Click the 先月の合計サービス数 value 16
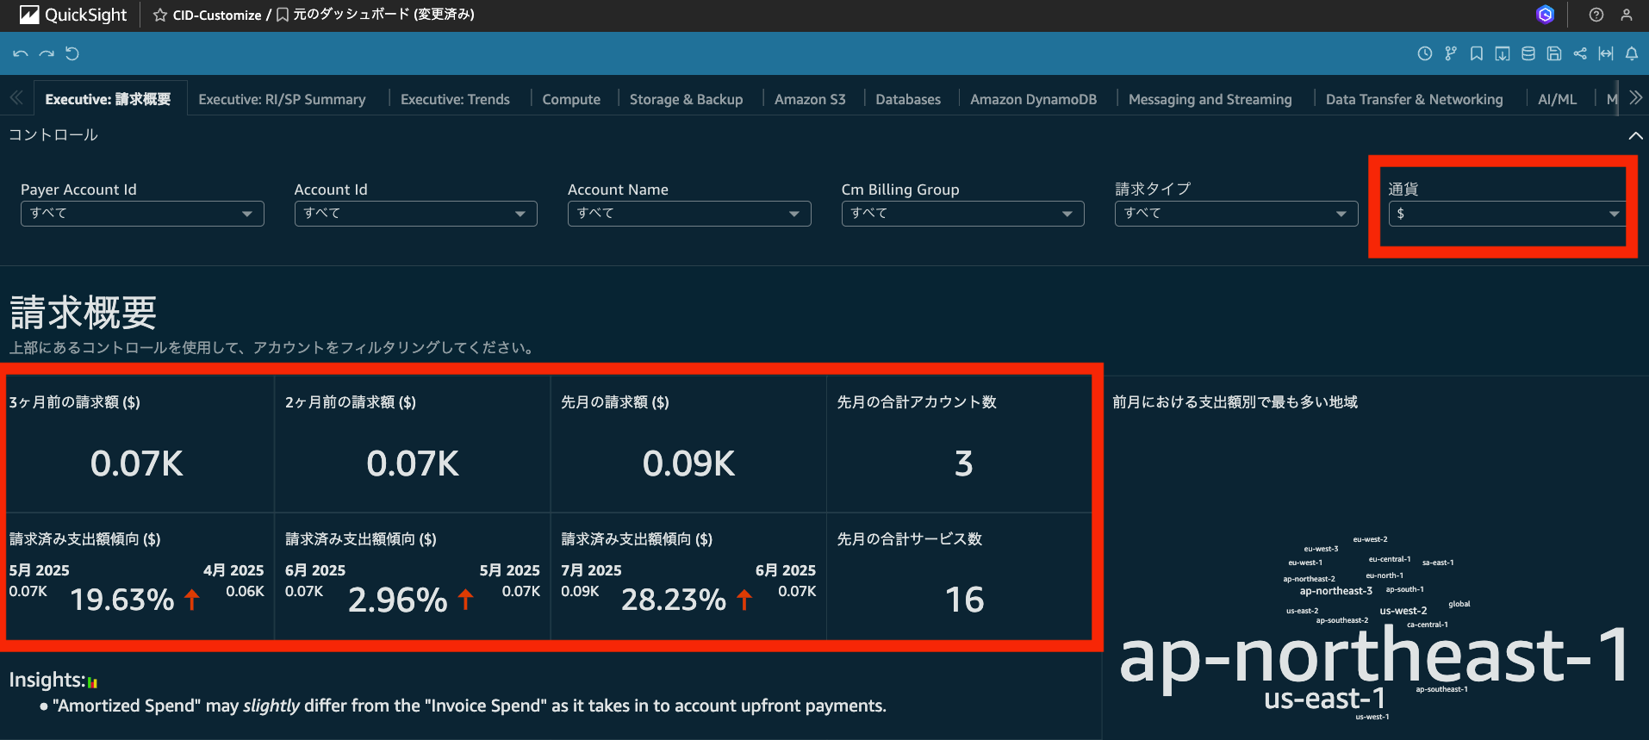Viewport: 1649px width, 740px height. tap(964, 600)
